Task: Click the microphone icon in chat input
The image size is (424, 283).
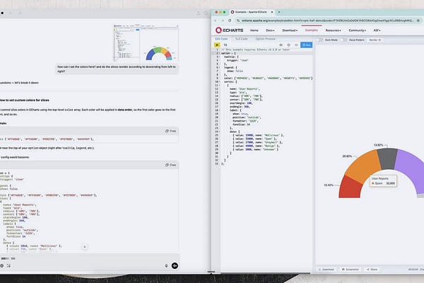Action: 166,266
